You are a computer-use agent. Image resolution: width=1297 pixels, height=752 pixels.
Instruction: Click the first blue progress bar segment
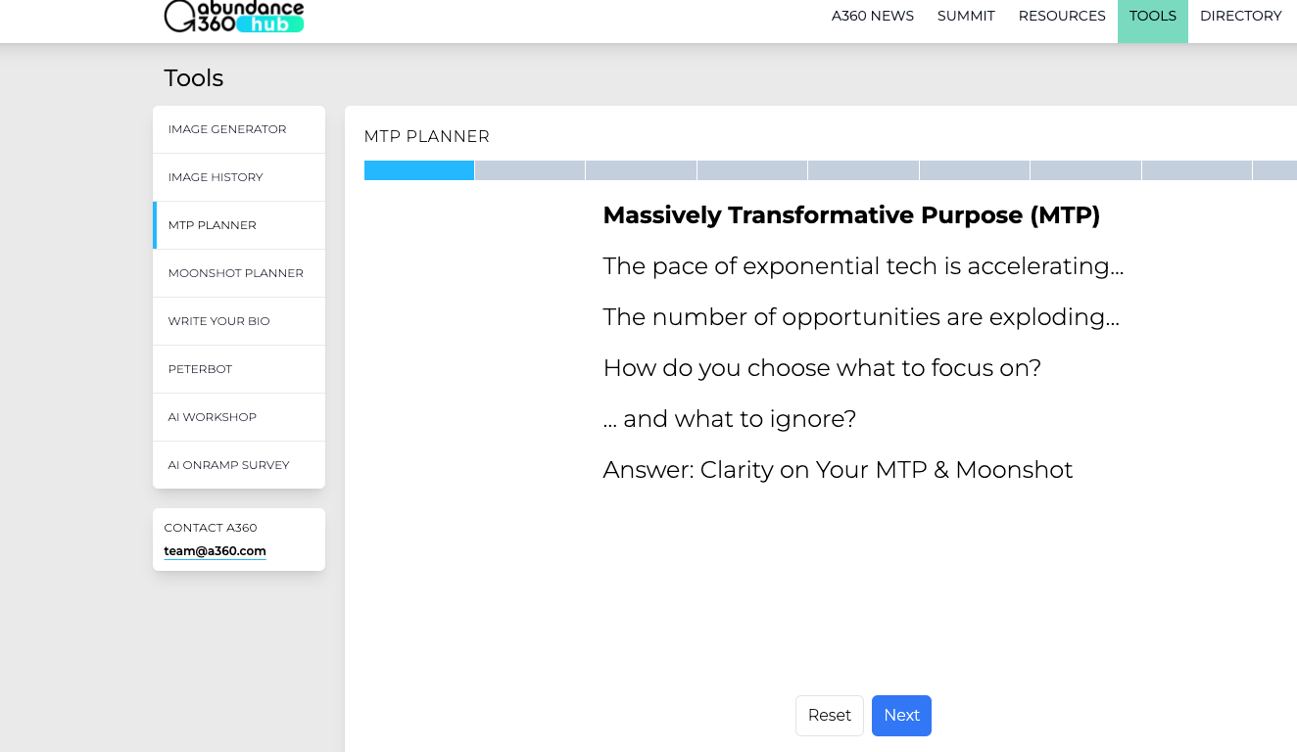coord(419,170)
